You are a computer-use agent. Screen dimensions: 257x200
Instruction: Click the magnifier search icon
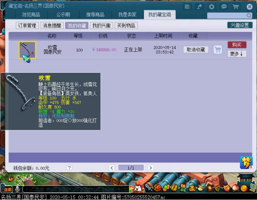(249, 15)
